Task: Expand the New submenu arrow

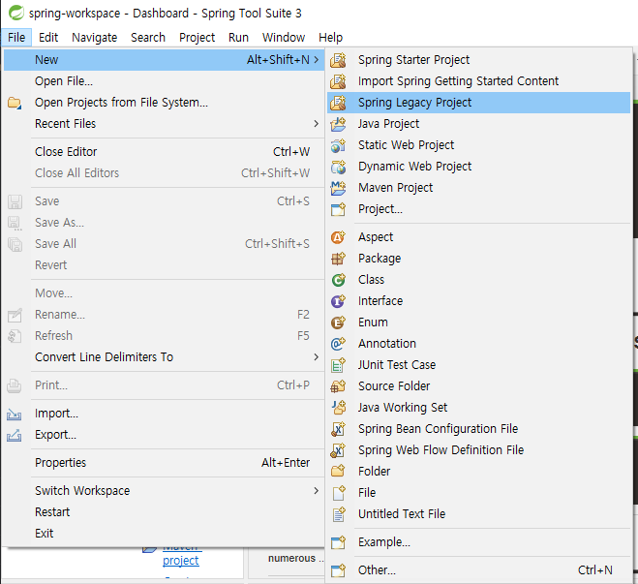Action: (317, 60)
